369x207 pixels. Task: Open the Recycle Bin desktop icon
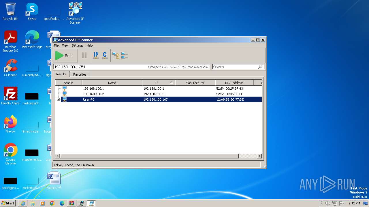click(x=10, y=11)
